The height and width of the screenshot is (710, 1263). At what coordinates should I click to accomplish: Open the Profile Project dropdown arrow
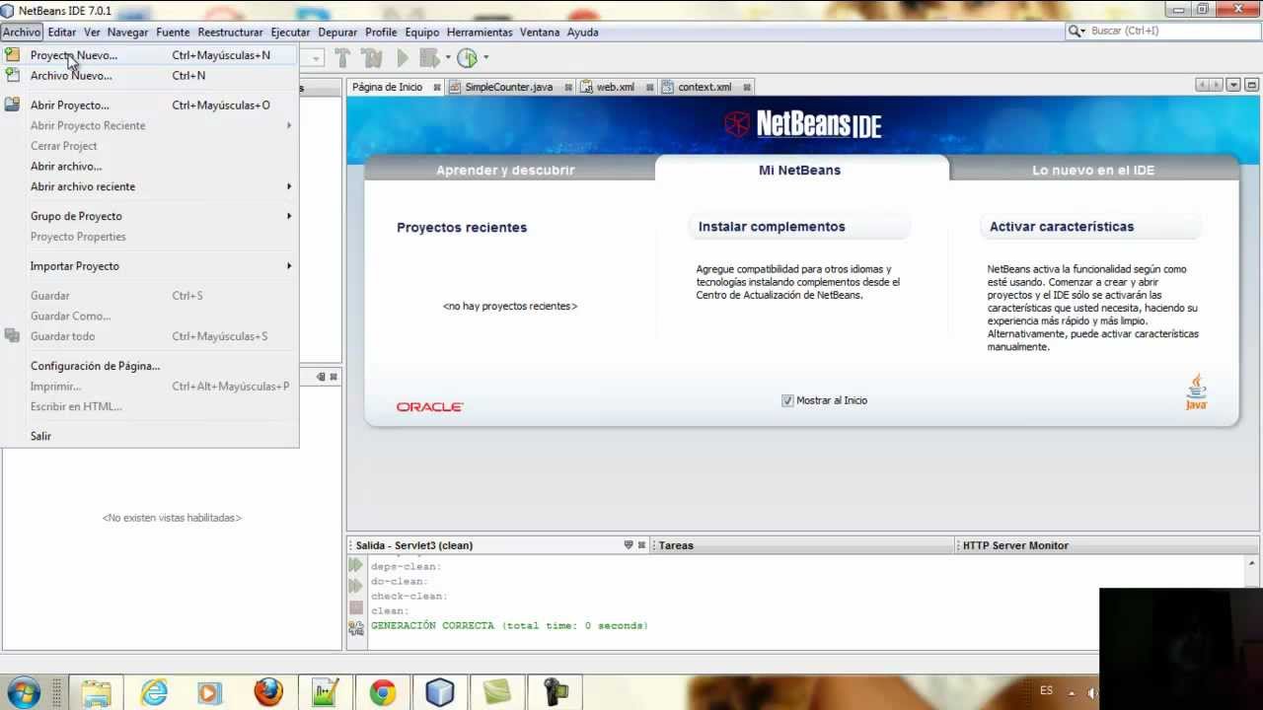pos(485,58)
